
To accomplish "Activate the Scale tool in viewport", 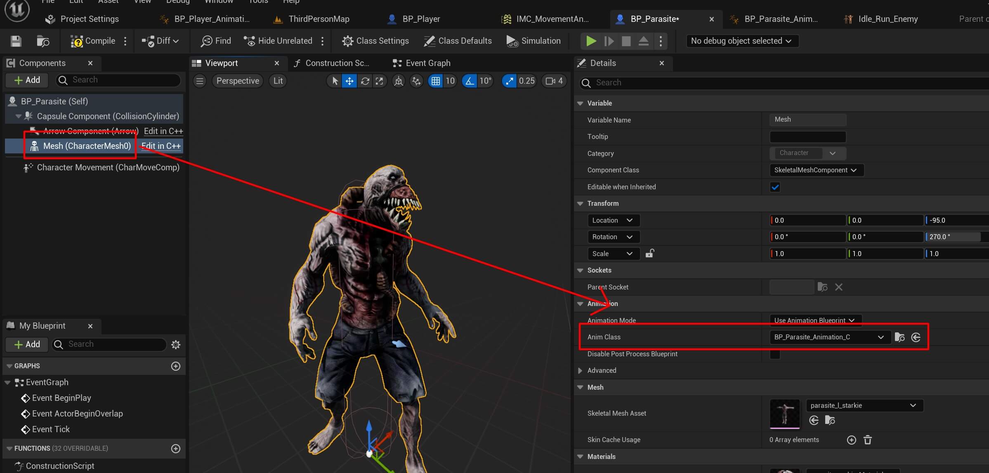I will click(x=379, y=81).
